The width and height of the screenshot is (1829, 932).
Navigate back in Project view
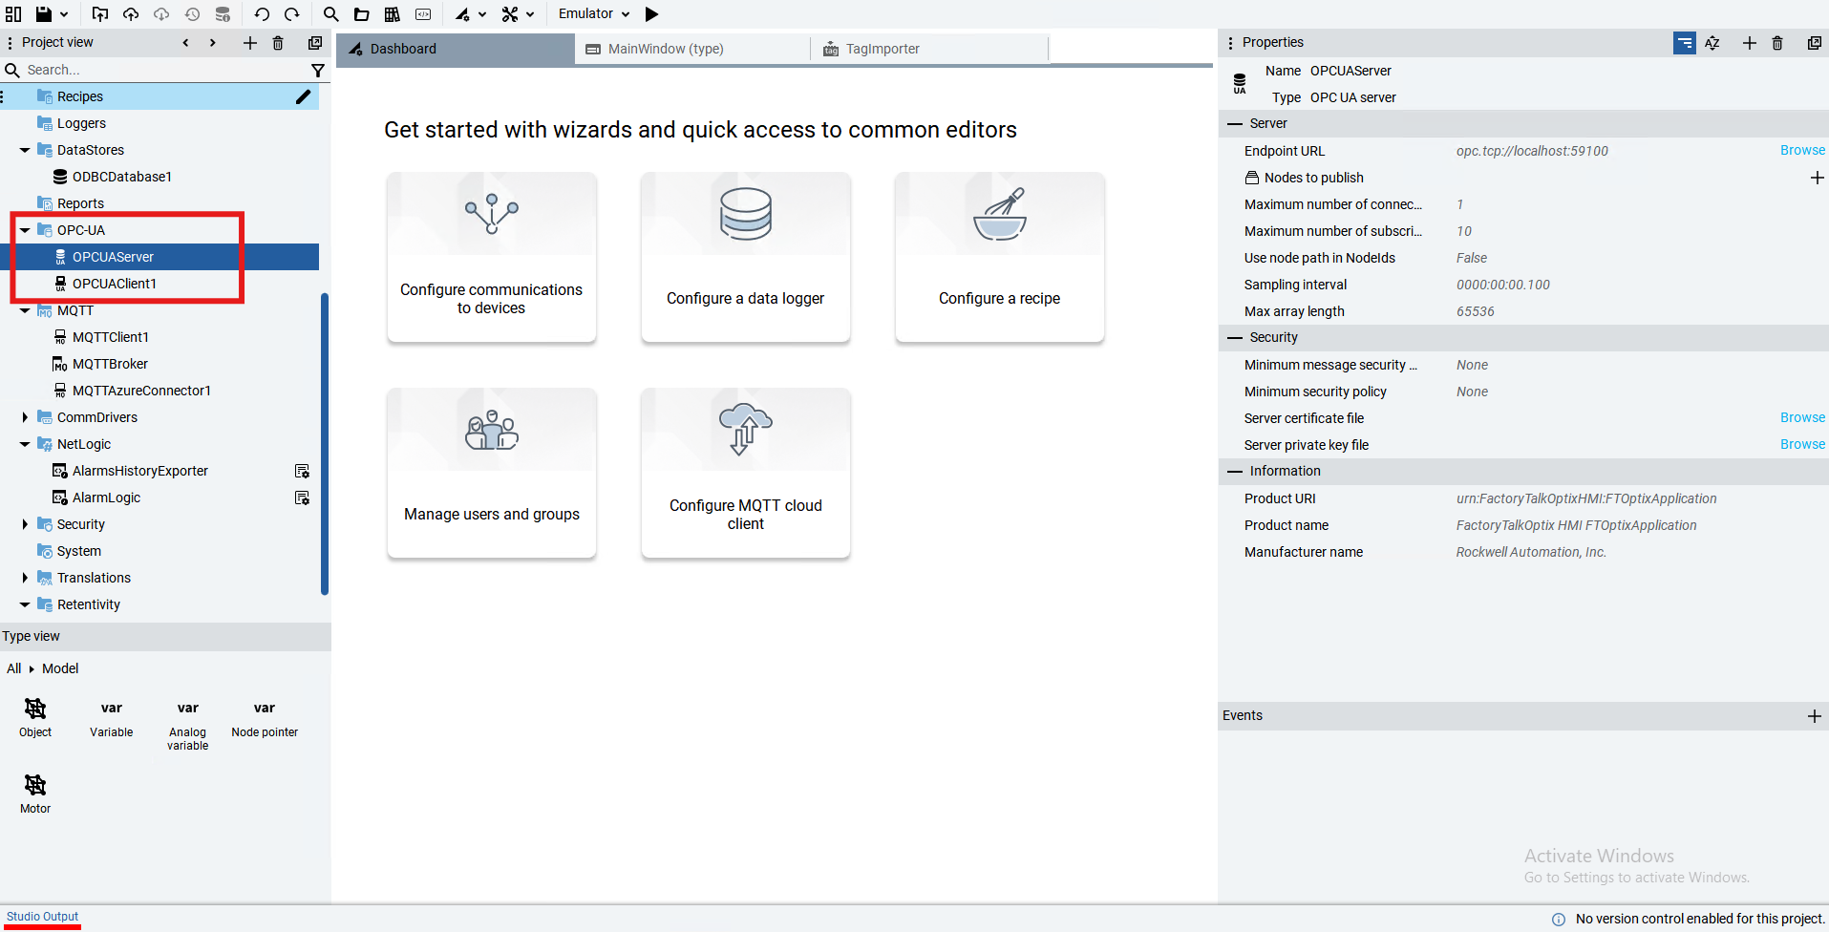tap(185, 43)
